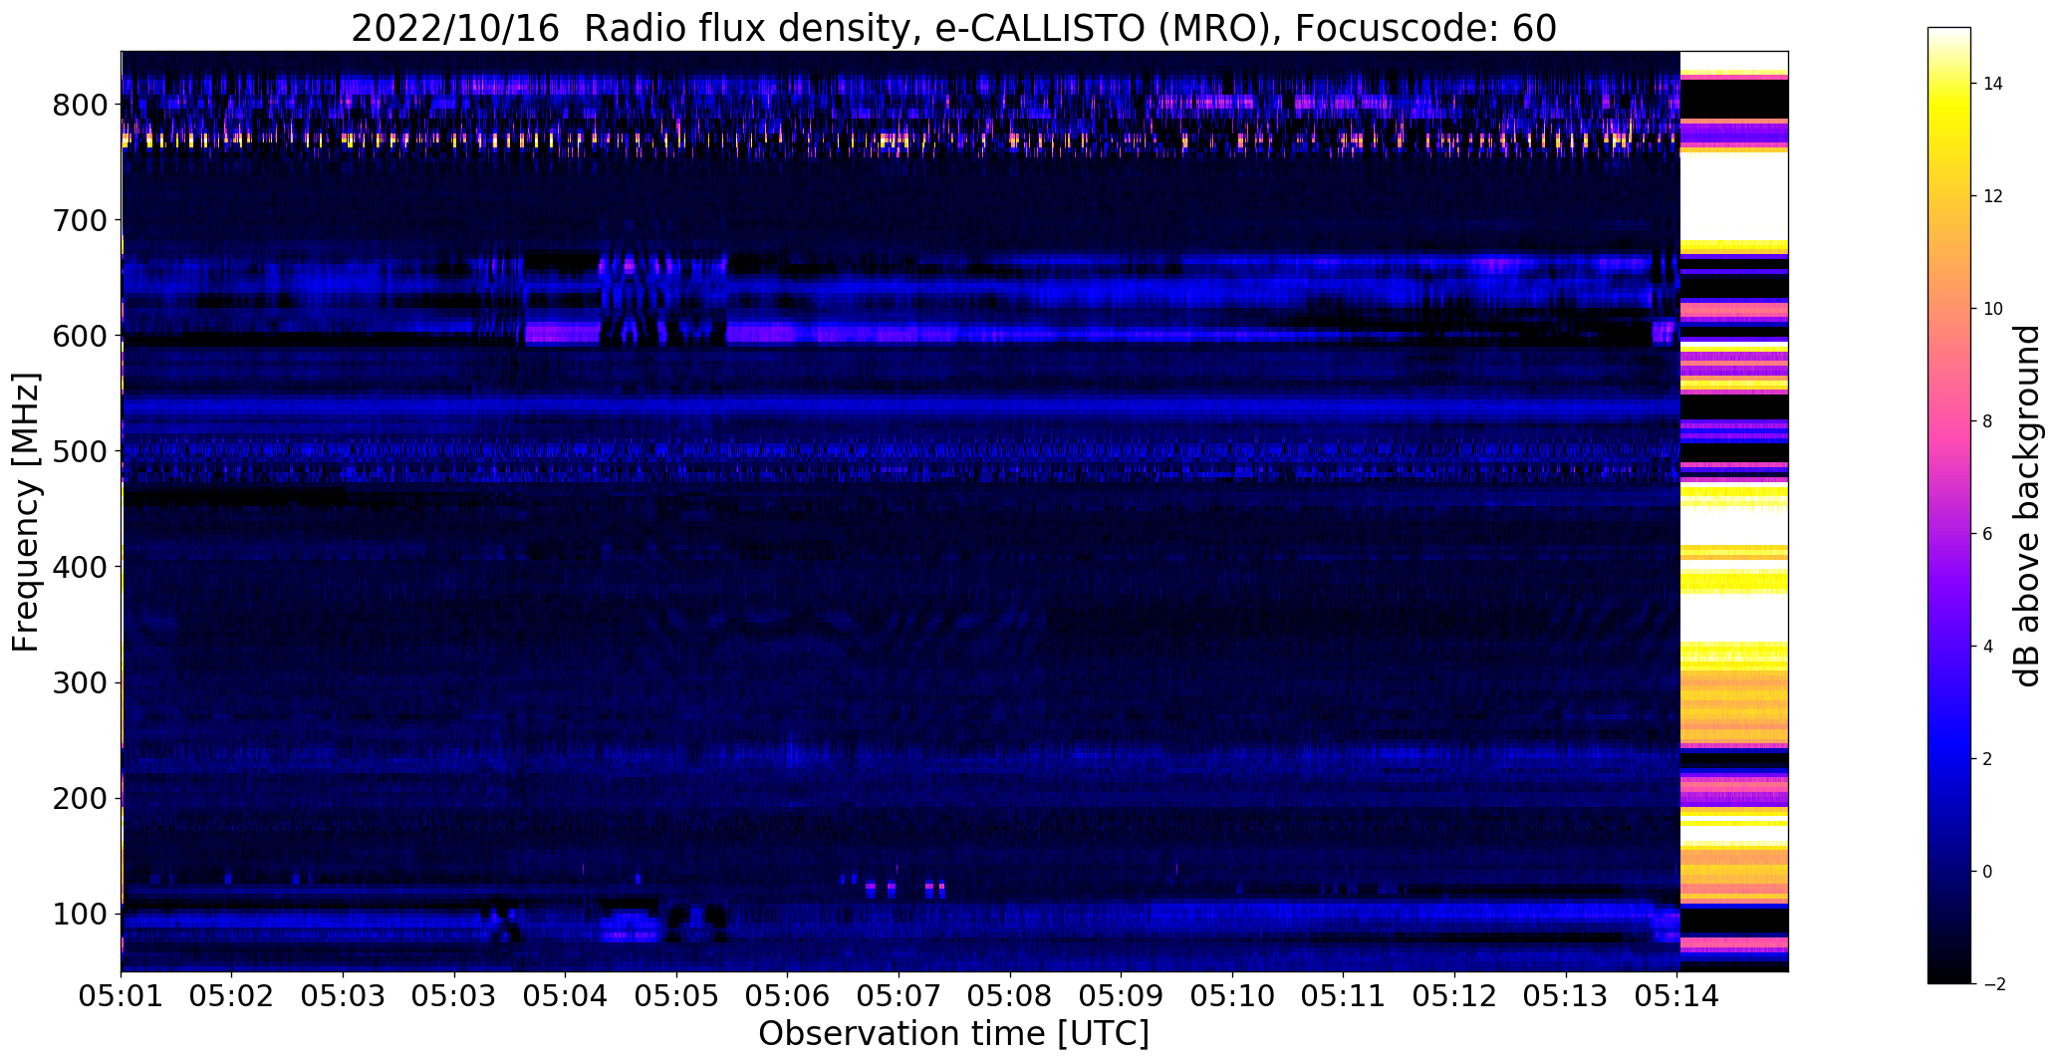Viewport: 2058px width, 1063px height.
Task: Click the colorbar tick value 0
Action: [x=1988, y=872]
